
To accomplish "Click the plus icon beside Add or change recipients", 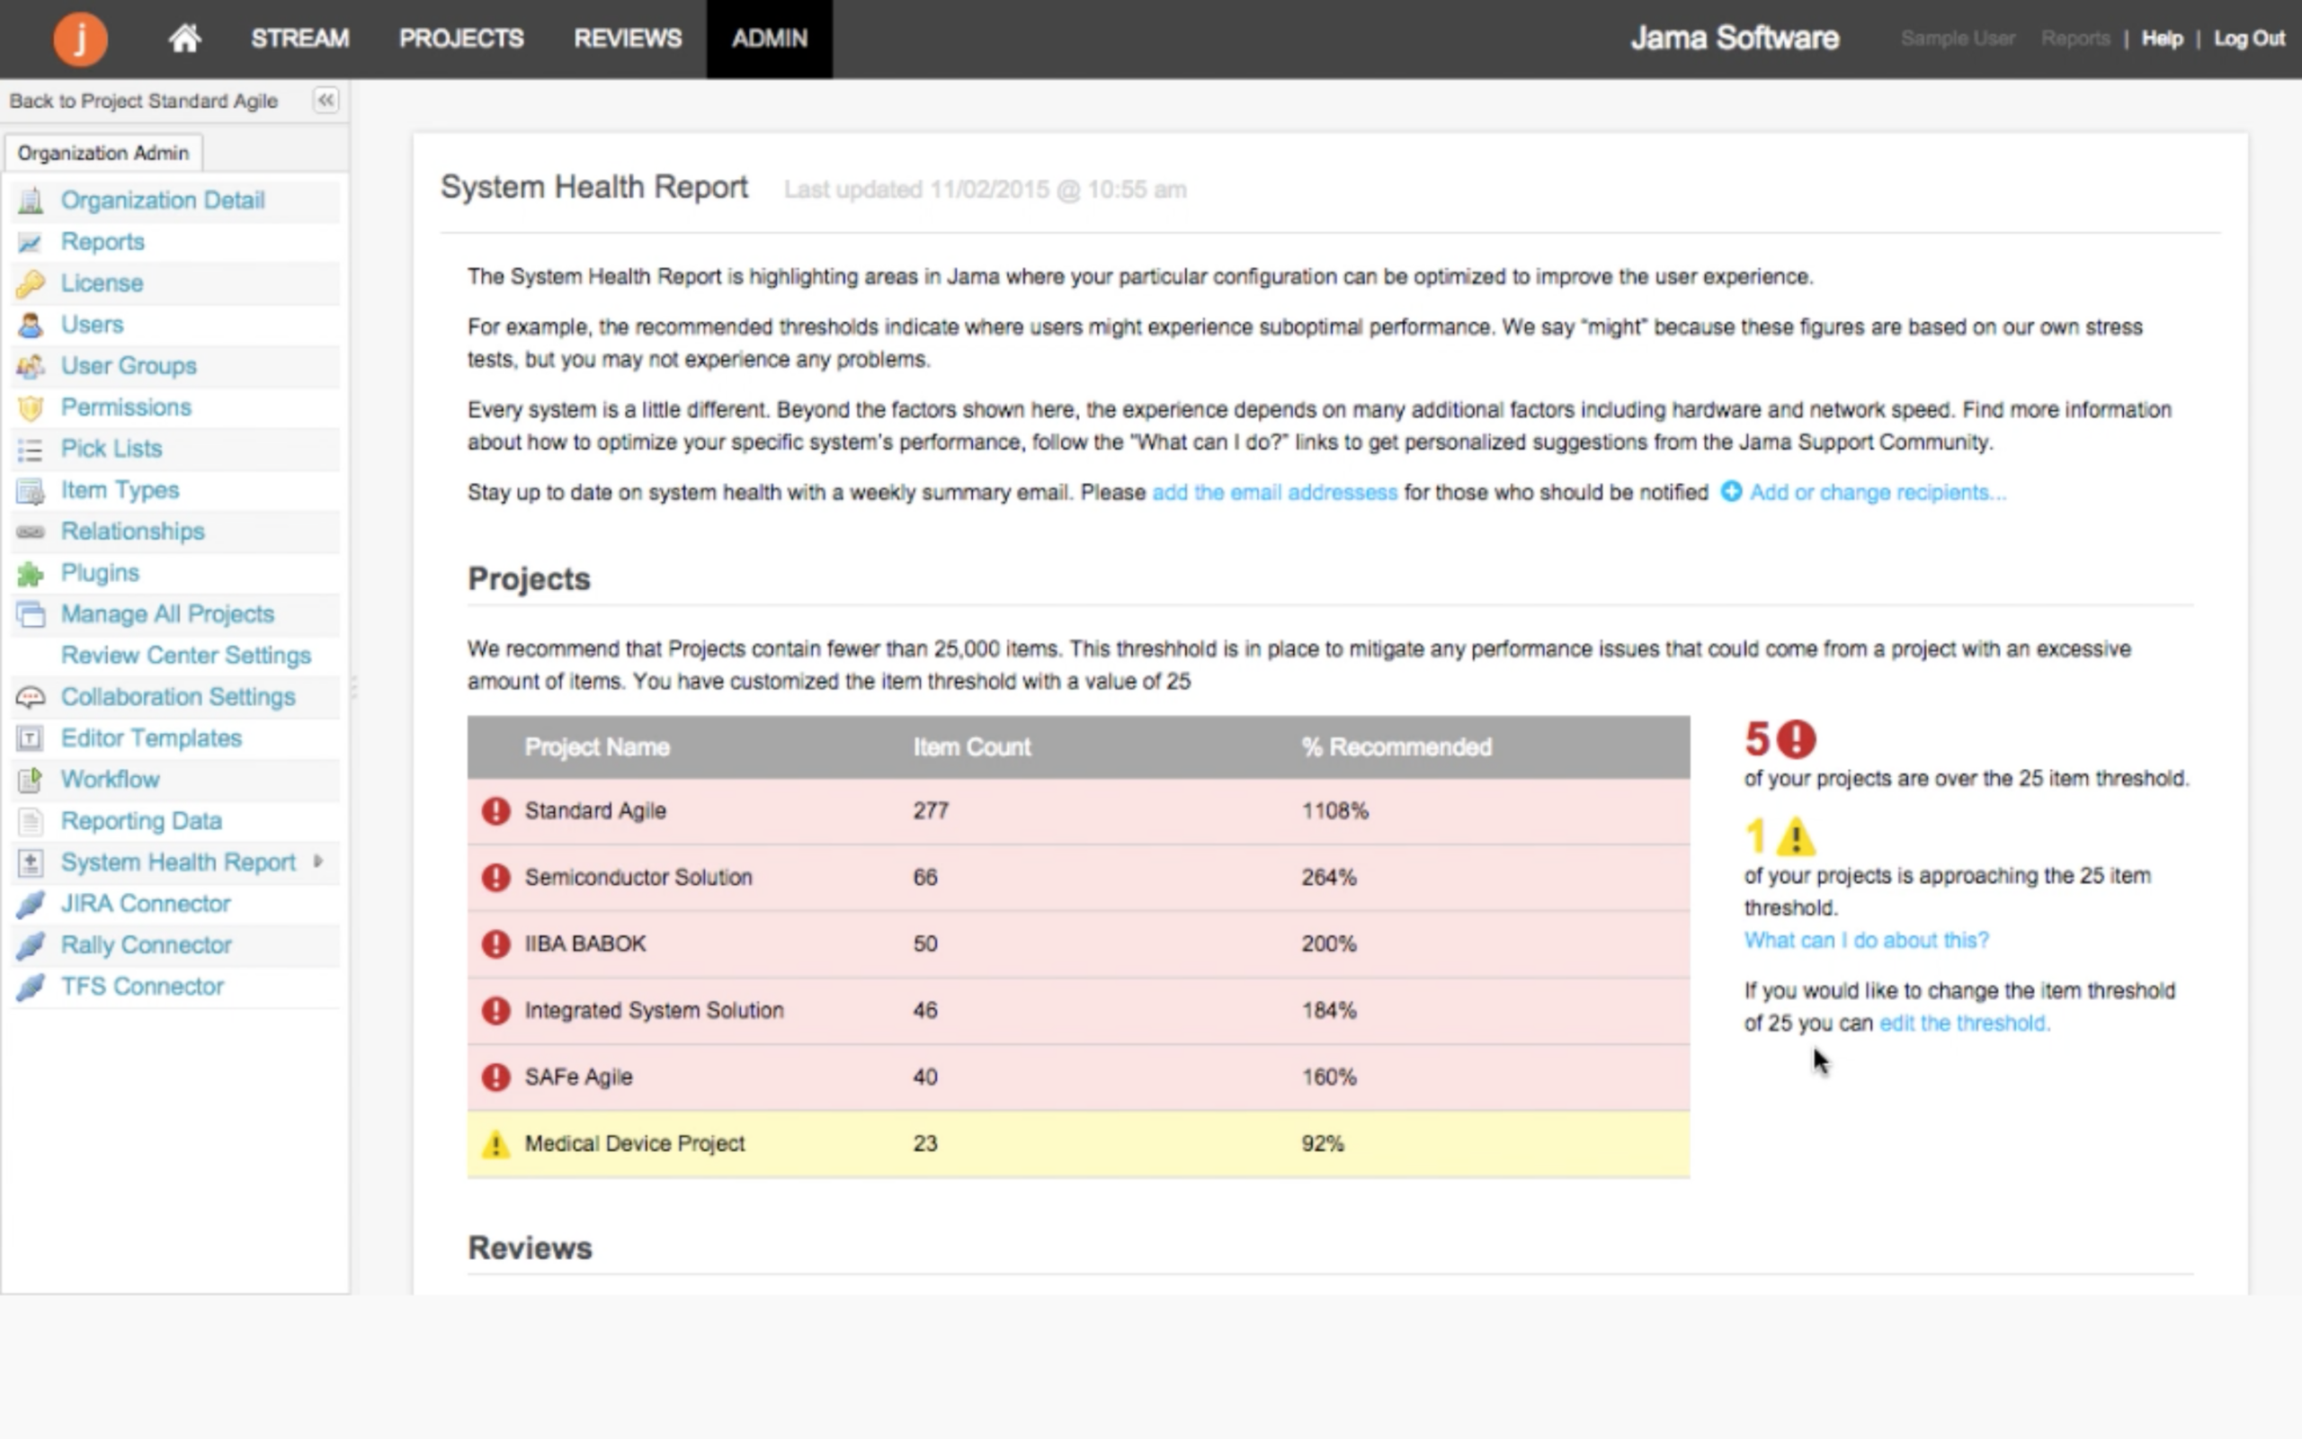I will [x=1731, y=492].
